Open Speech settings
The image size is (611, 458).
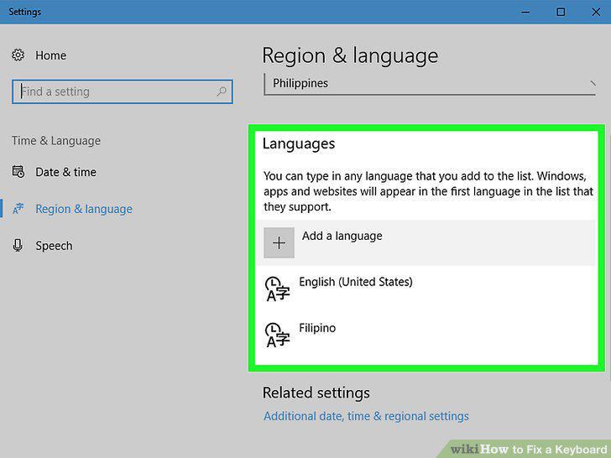coord(54,246)
